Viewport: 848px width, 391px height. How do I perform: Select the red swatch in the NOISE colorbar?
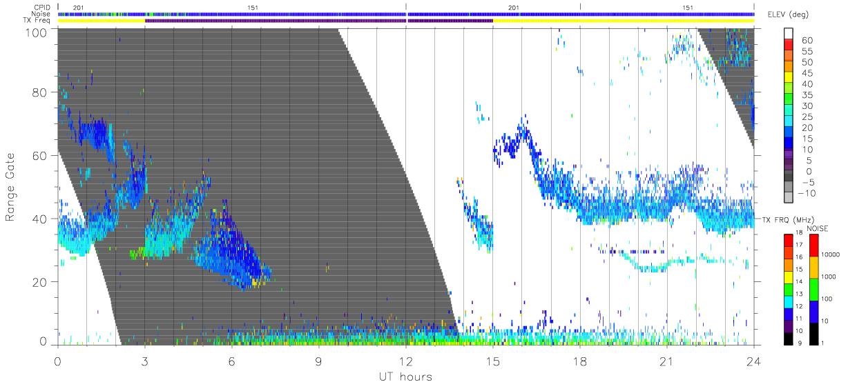(x=813, y=245)
